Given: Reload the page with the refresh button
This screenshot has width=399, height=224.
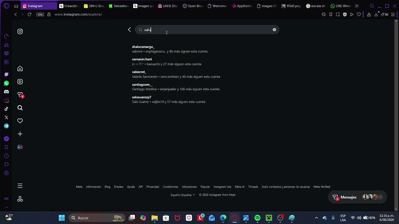Looking at the screenshot, I should (29, 14).
